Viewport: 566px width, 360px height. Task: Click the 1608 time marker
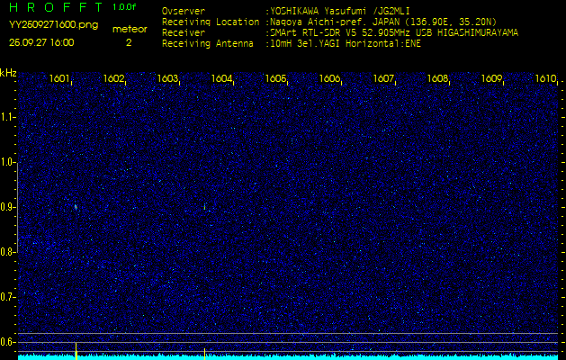pyautogui.click(x=438, y=79)
